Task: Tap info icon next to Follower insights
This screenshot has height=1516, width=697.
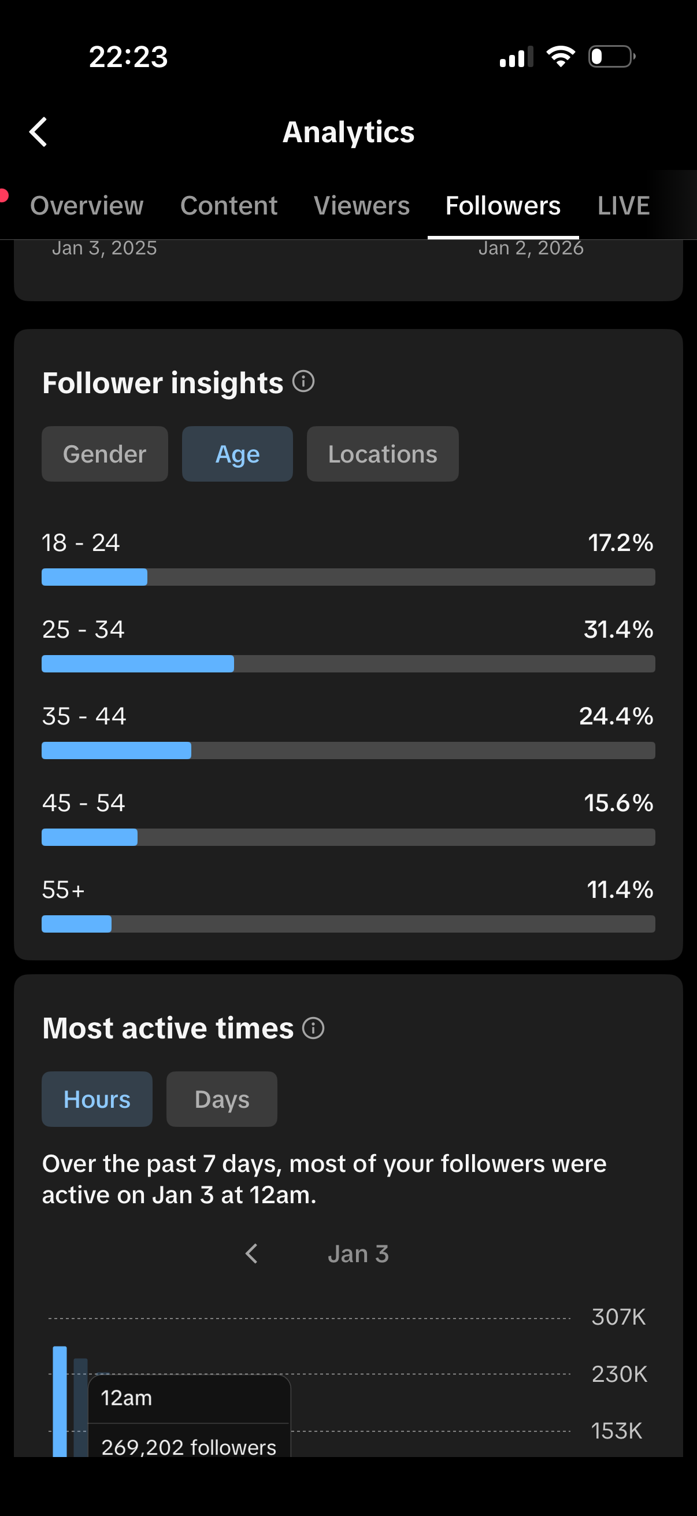Action: click(x=303, y=382)
